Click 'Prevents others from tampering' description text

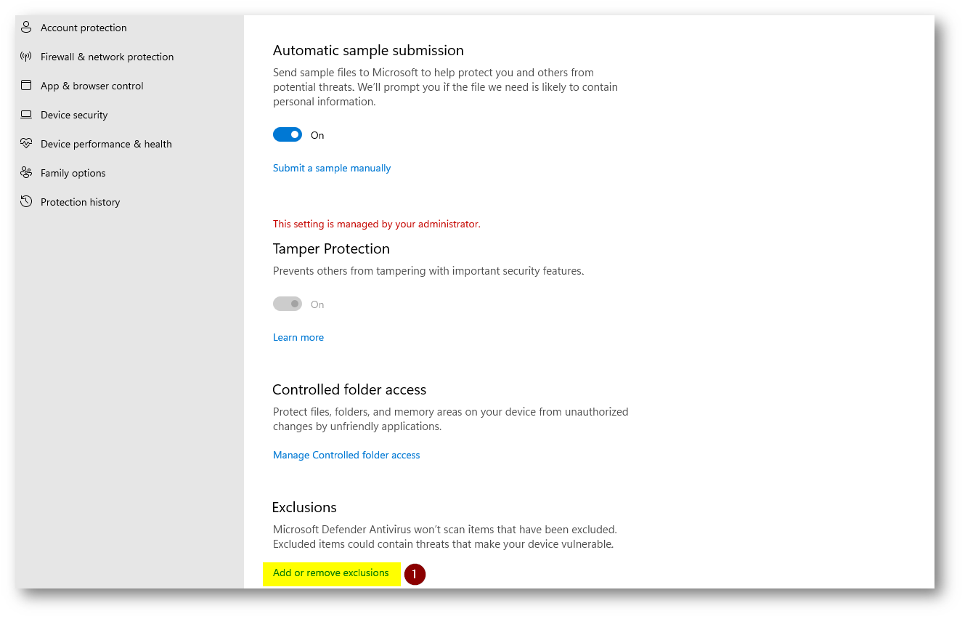tap(428, 271)
